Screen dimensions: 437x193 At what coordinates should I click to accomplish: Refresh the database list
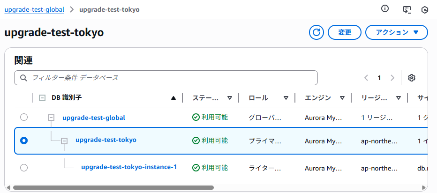point(317,32)
